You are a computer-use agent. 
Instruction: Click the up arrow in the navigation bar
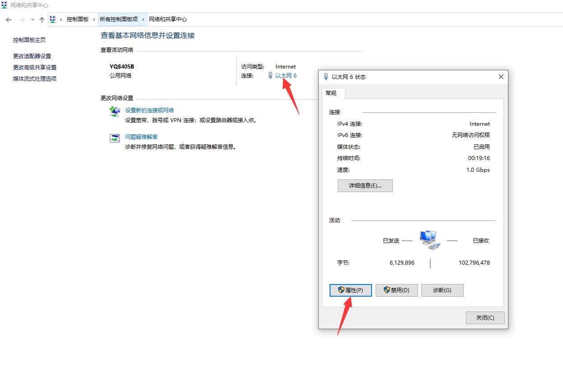[42, 19]
